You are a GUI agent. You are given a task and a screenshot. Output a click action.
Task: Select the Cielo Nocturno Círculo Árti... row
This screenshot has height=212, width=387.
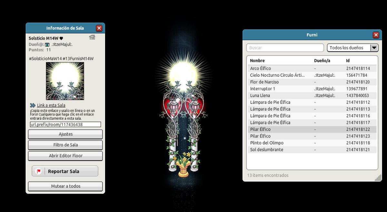[312, 75]
